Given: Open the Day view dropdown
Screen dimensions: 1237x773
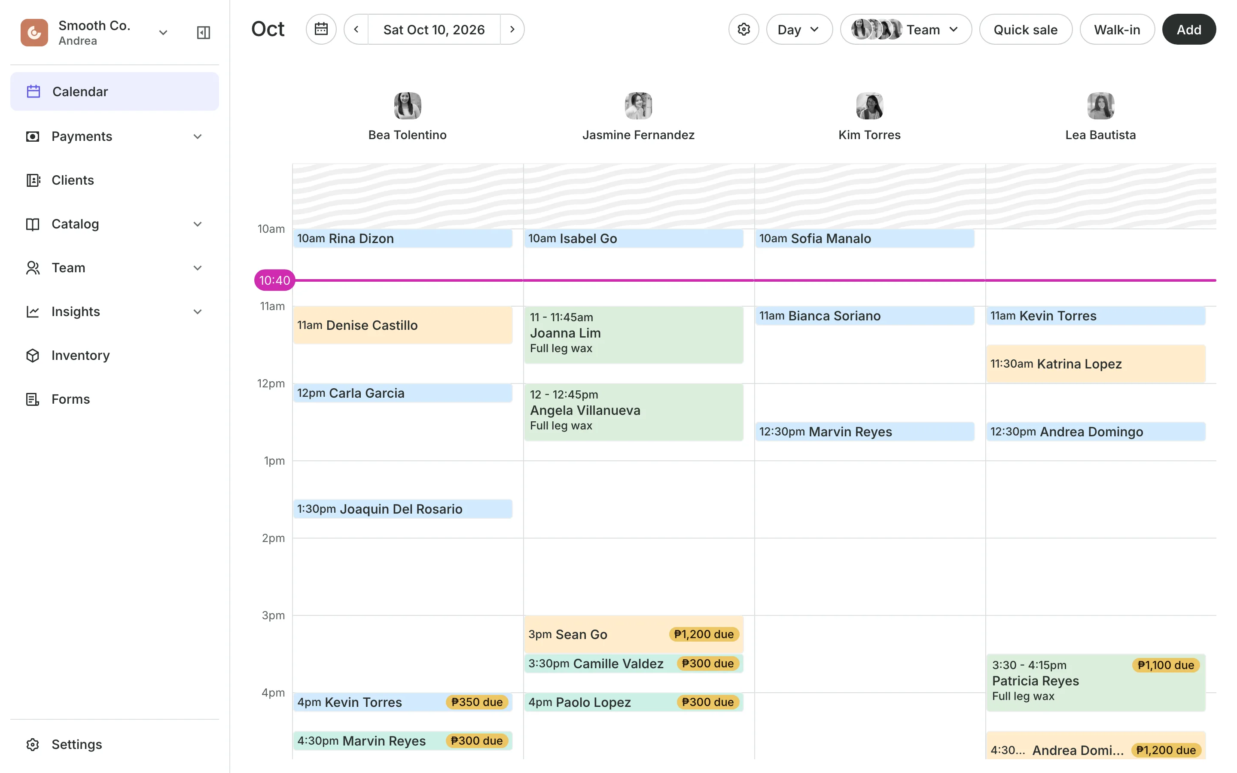Looking at the screenshot, I should (x=799, y=30).
